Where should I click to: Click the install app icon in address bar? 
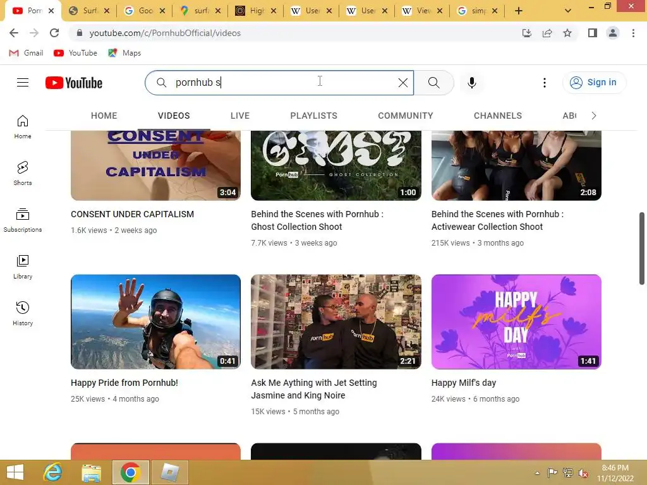pos(526,33)
